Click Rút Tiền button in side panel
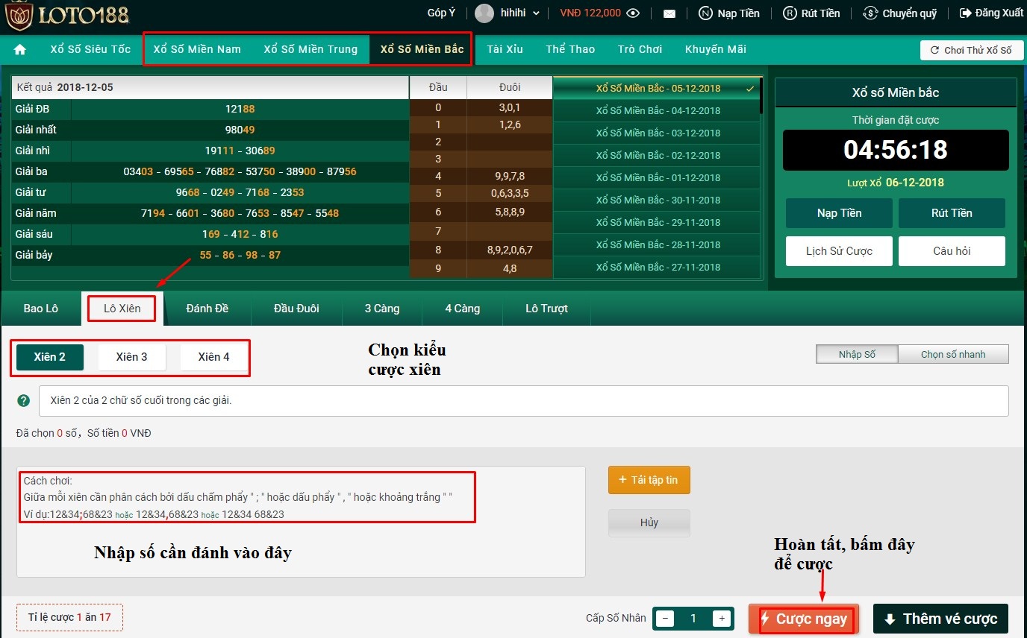 click(x=952, y=213)
